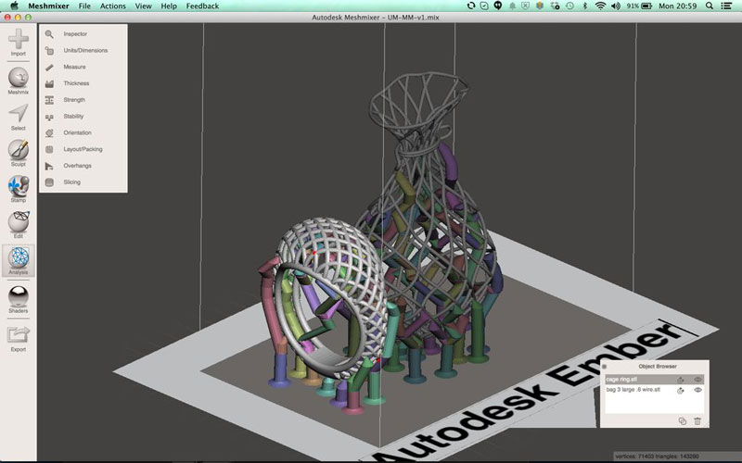Click the battery 91% indicator
This screenshot has width=742, height=463.
639,6
